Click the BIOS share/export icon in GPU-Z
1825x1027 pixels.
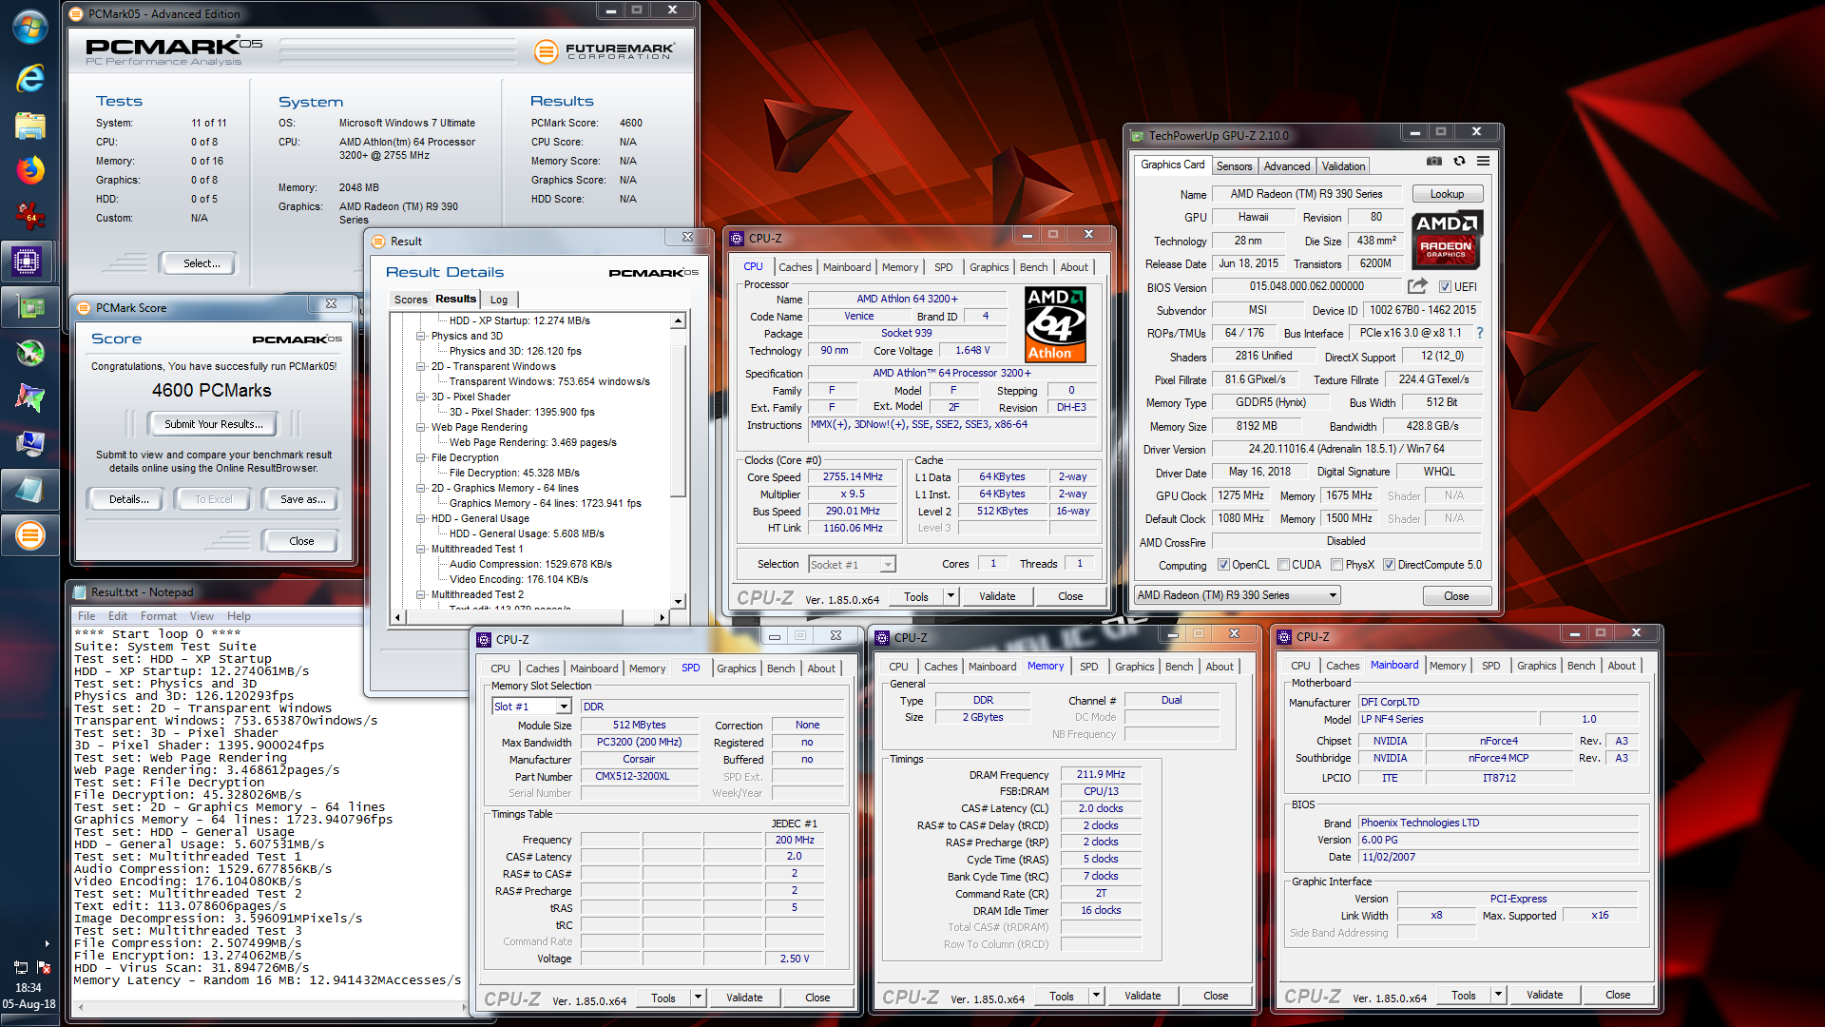1417,286
